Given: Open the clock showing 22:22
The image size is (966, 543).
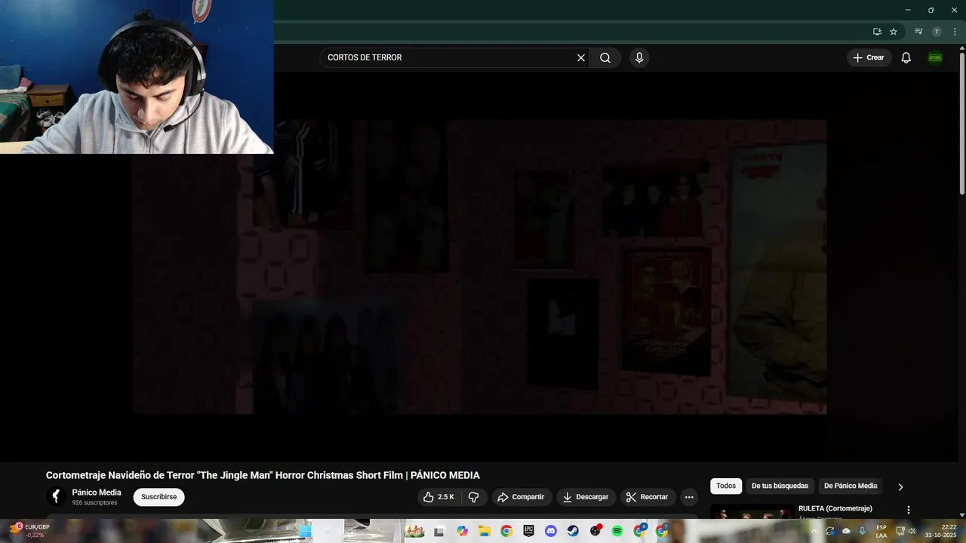Looking at the screenshot, I should point(940,531).
